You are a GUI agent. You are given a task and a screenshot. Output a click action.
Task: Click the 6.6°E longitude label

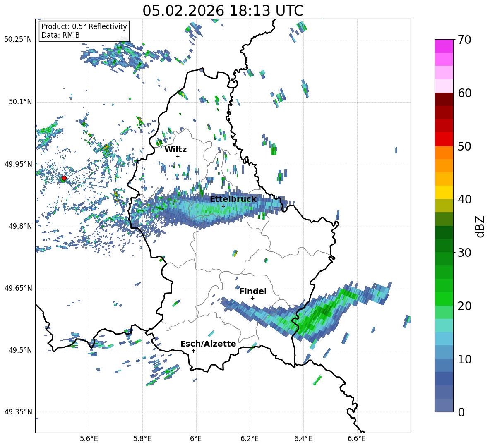tap(357, 439)
